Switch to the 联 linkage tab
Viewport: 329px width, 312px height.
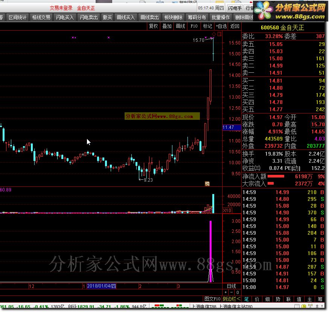click(x=288, y=299)
